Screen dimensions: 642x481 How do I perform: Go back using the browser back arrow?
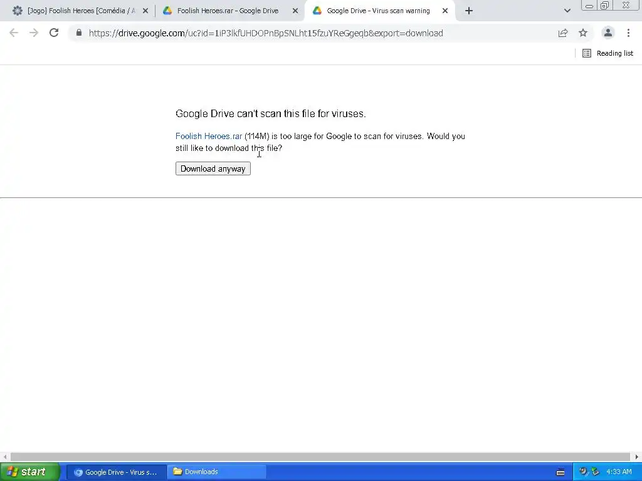pos(14,33)
